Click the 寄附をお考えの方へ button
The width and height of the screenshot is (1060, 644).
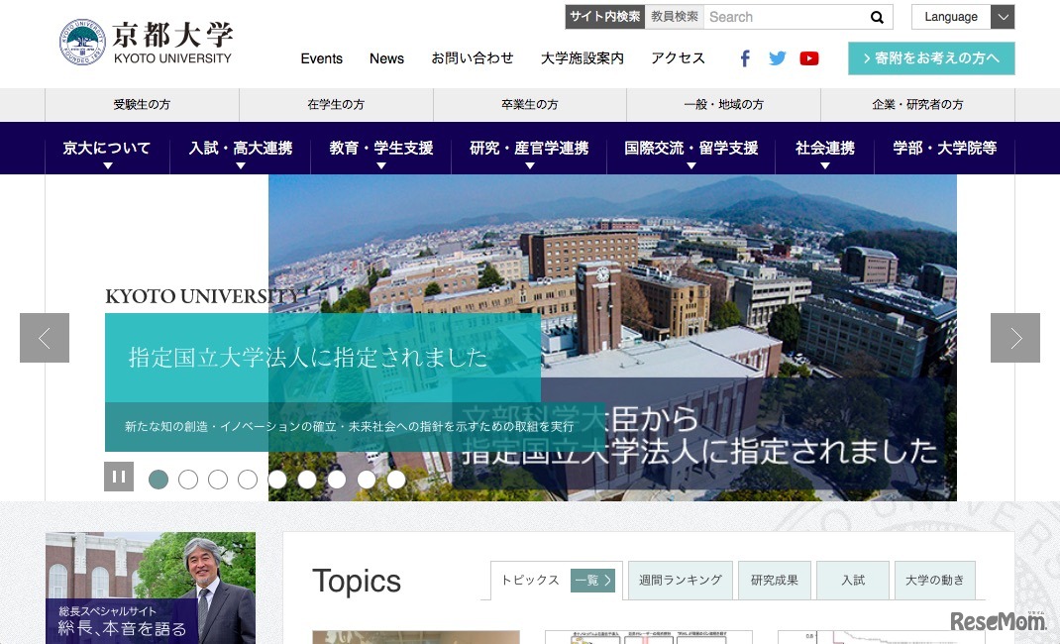coord(931,58)
